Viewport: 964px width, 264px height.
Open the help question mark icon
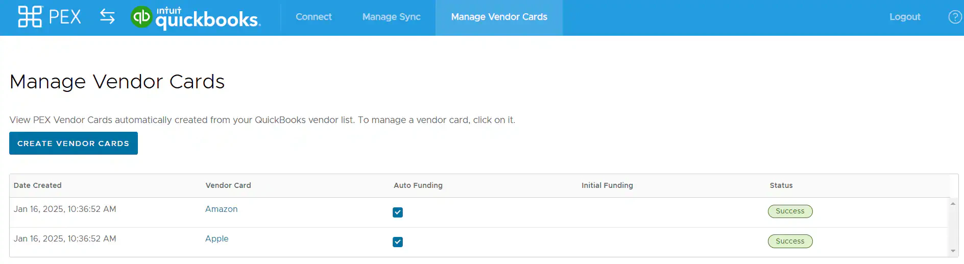(x=955, y=17)
